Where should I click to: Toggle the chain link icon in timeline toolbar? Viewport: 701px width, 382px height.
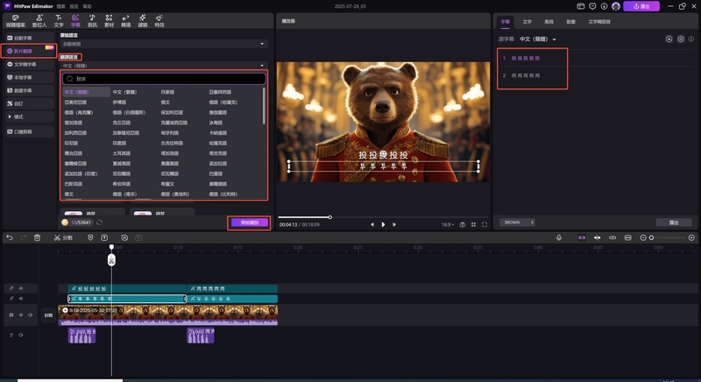tap(612, 237)
